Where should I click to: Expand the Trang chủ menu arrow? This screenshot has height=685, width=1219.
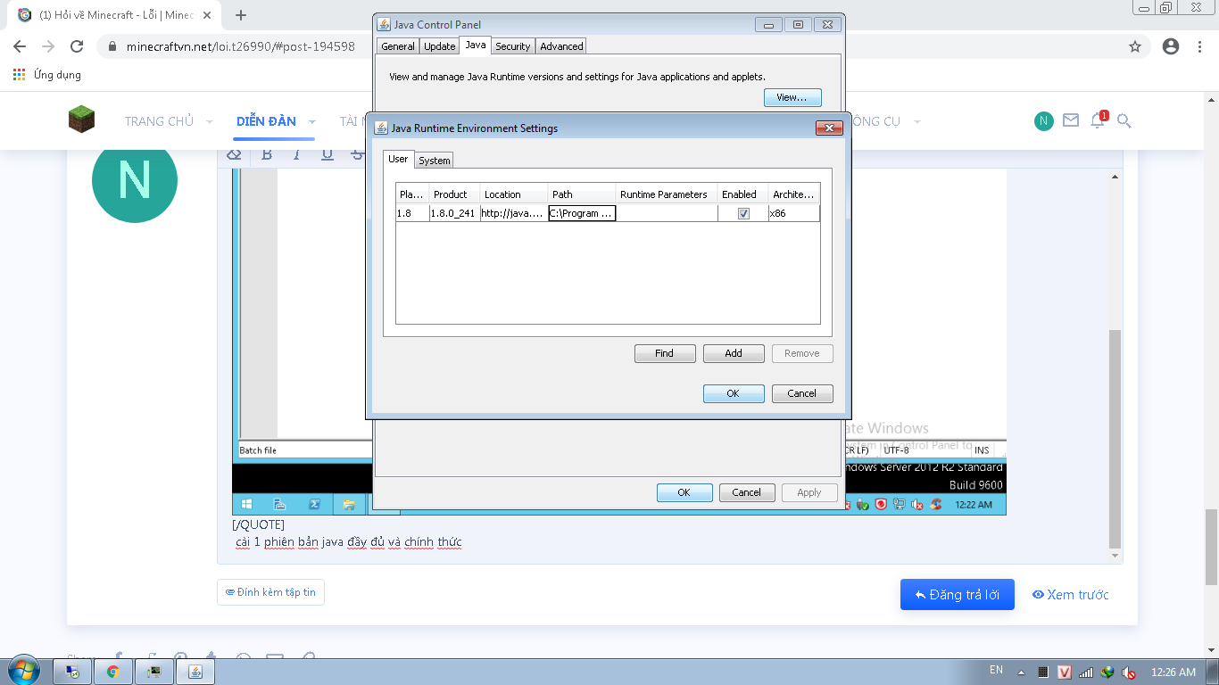pos(210,121)
